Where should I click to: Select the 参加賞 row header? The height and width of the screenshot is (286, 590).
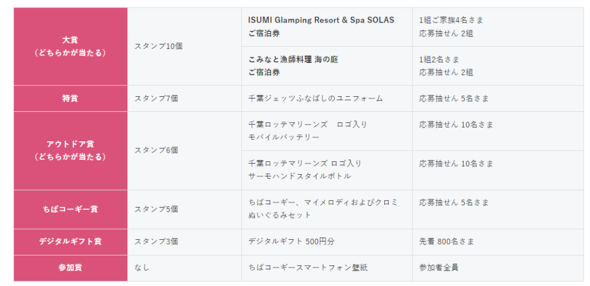click(71, 268)
